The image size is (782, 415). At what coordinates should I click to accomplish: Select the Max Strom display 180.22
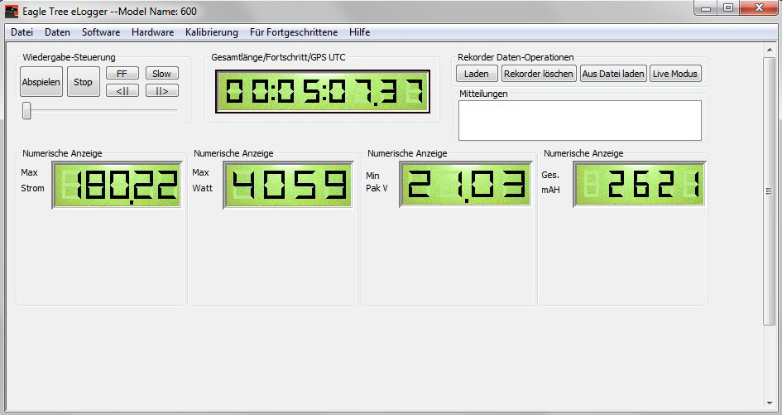(x=117, y=185)
